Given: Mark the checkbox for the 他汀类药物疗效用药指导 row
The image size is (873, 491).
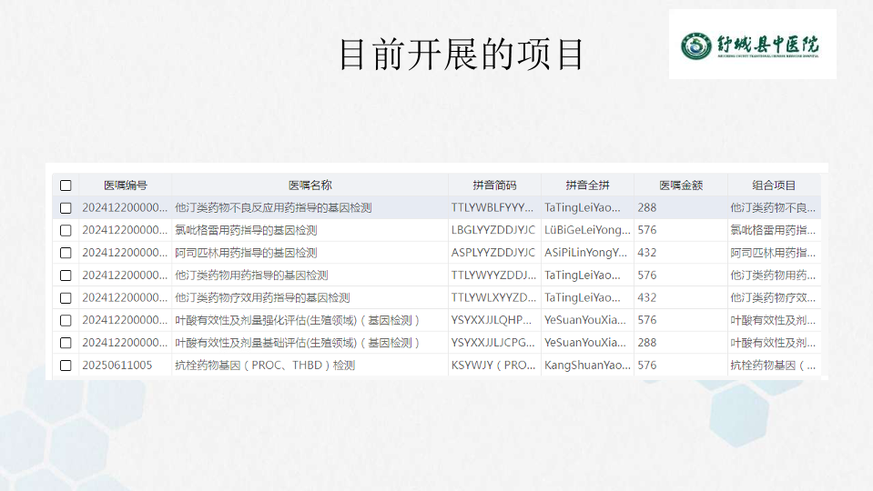Looking at the screenshot, I should [x=66, y=297].
